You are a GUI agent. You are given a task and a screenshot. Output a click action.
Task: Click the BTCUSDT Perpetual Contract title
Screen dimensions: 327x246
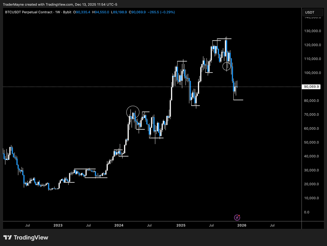pos(29,12)
